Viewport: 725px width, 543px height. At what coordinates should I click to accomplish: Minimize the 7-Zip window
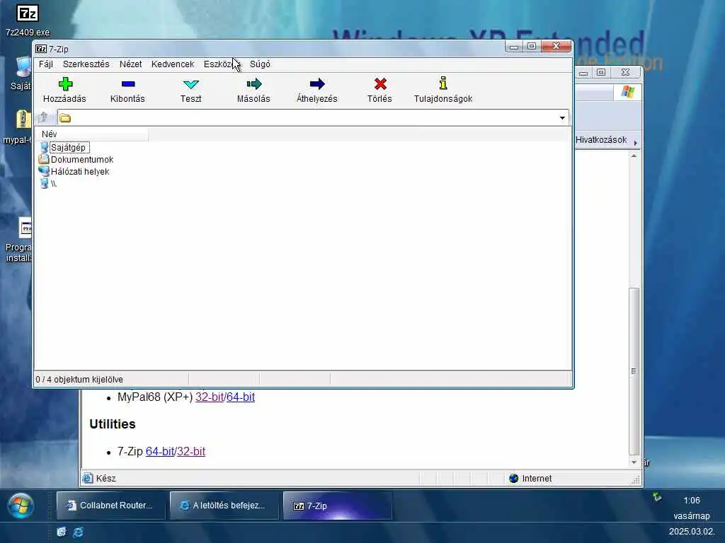[514, 46]
